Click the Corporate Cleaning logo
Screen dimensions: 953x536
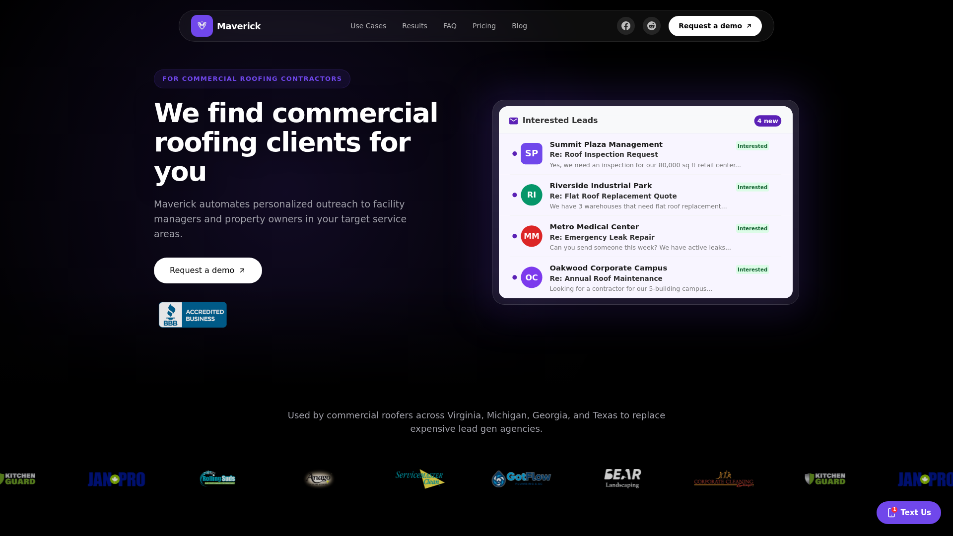tap(724, 478)
